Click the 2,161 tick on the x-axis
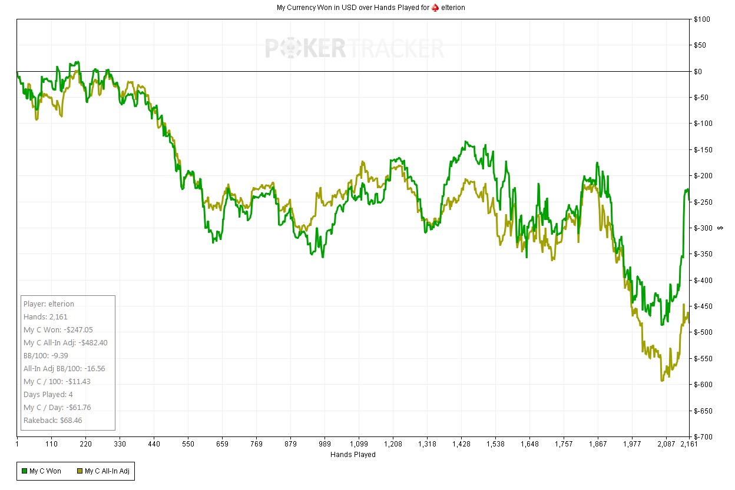 coord(680,445)
